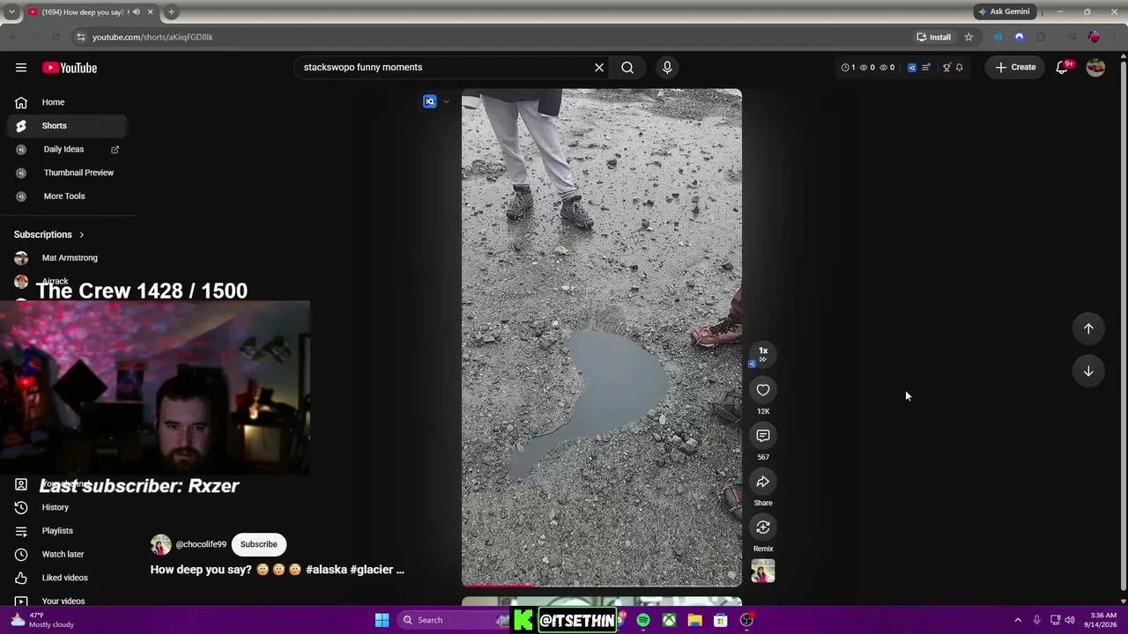Screen dimensions: 1128x634
Task: Open Watch later list
Action: [67, 555]
